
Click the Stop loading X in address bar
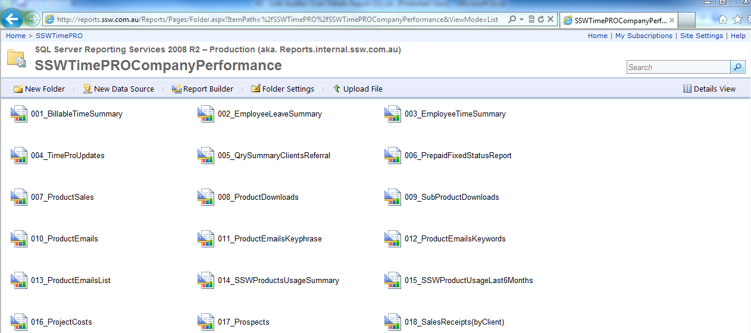550,20
